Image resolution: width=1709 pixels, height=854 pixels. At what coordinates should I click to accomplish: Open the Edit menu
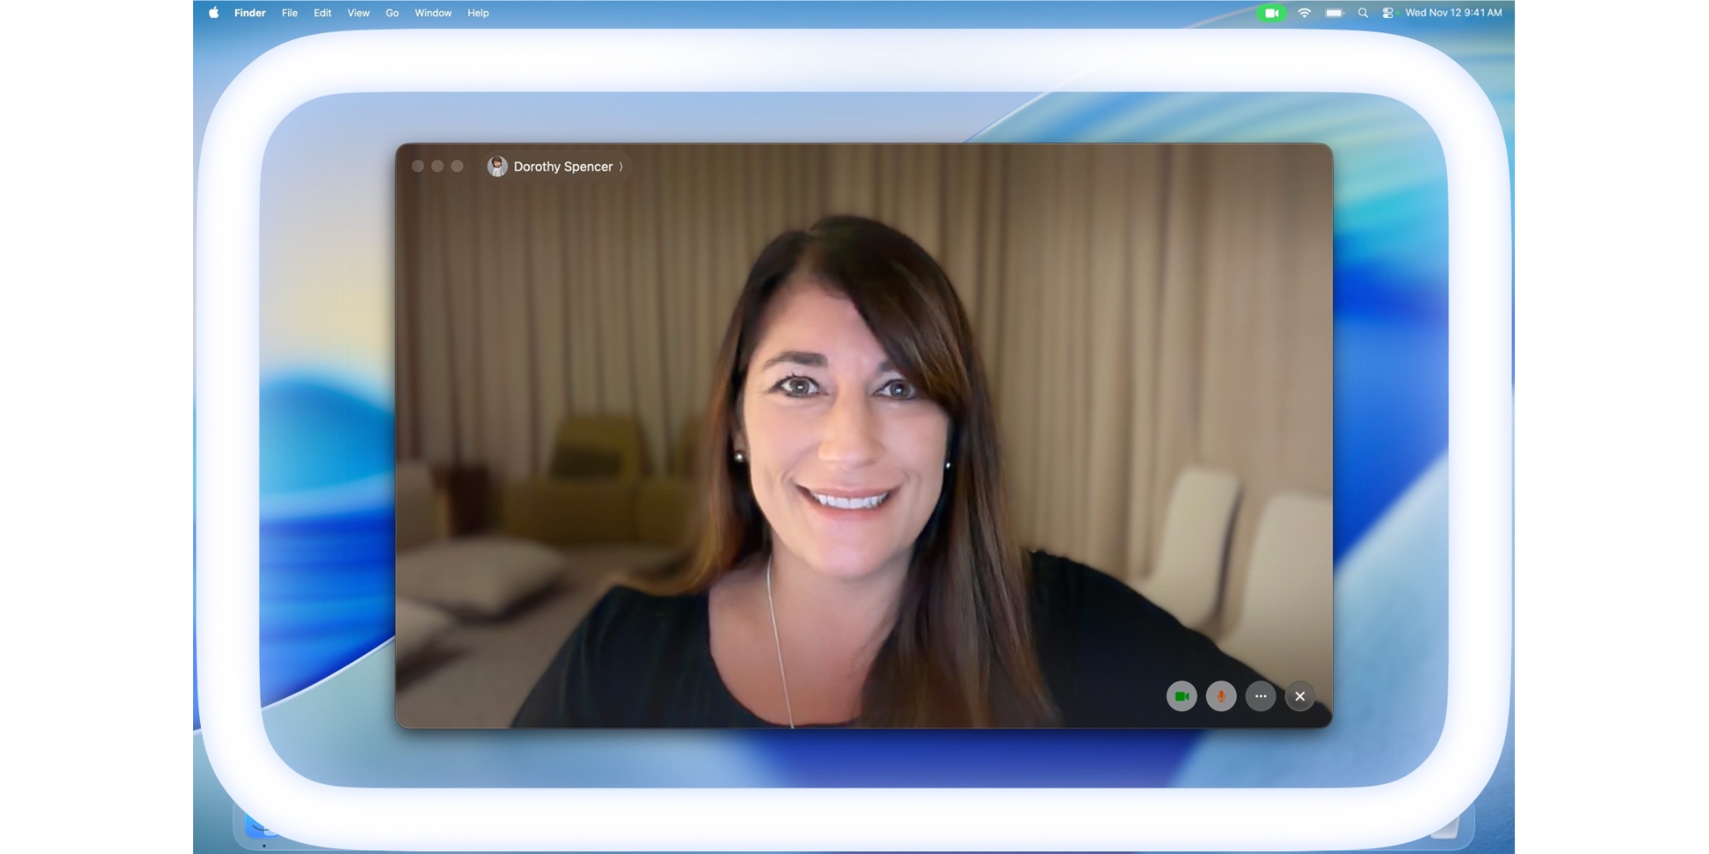tap(322, 13)
